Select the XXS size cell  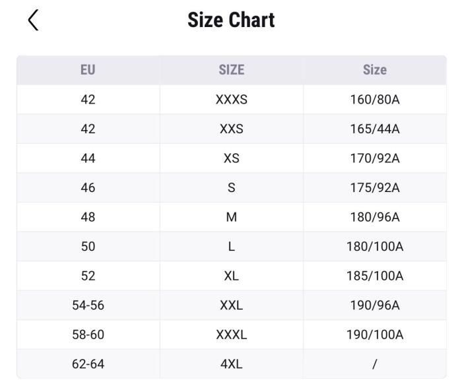click(231, 129)
